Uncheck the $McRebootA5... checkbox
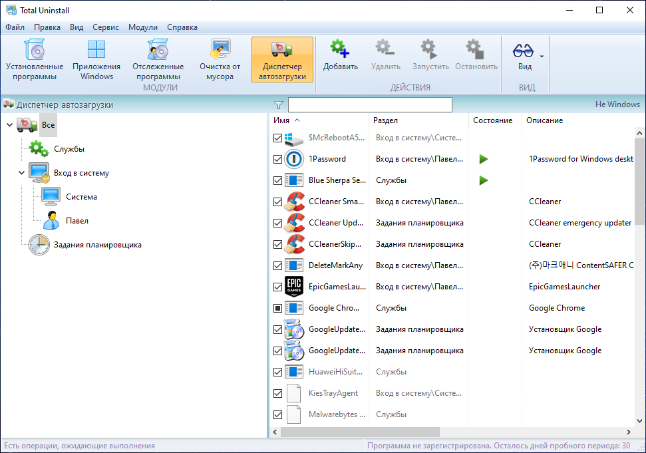The height and width of the screenshot is (453, 646). pos(277,138)
